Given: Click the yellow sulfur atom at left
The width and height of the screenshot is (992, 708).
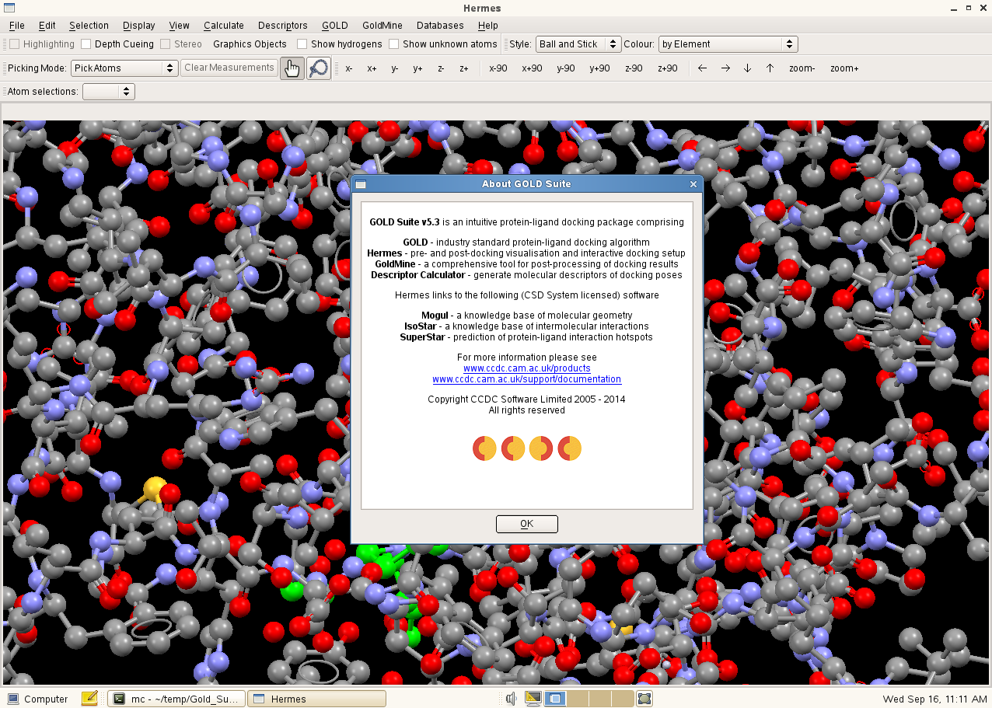Looking at the screenshot, I should 154,489.
